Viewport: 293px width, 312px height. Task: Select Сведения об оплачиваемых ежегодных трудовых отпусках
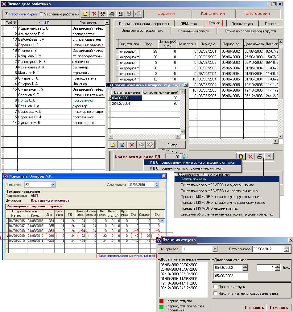(x=227, y=214)
